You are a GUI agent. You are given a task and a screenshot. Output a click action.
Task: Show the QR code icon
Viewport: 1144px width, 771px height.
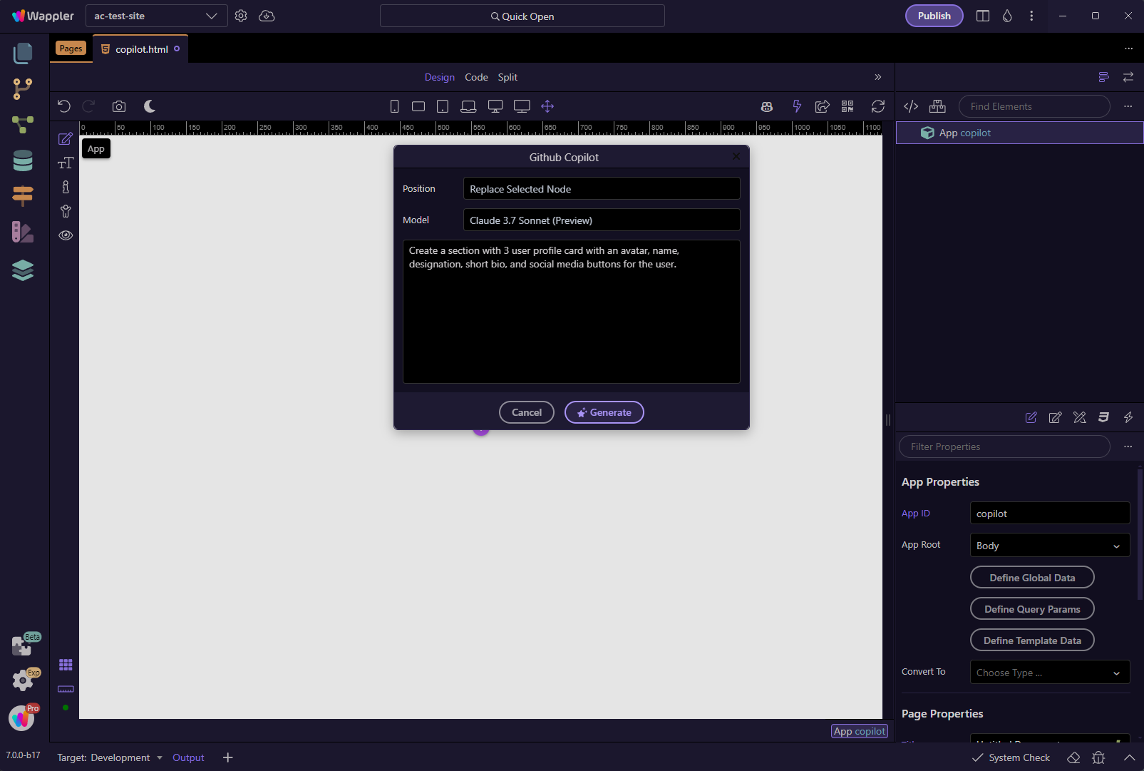(847, 106)
